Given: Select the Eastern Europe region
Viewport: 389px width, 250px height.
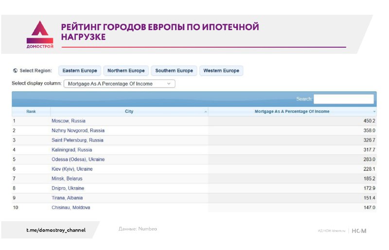Looking at the screenshot, I should point(80,71).
